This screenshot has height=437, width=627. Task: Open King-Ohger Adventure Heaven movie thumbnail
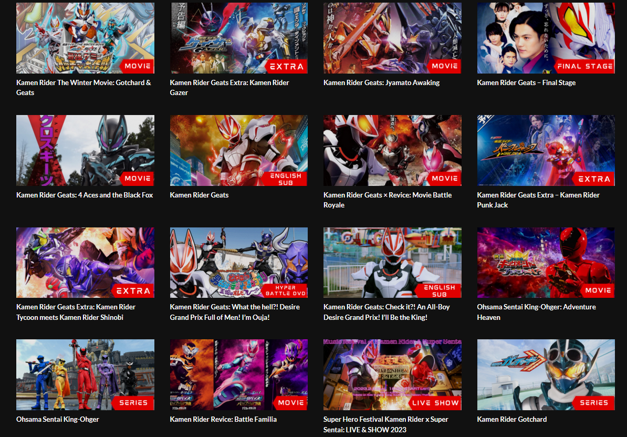546,263
